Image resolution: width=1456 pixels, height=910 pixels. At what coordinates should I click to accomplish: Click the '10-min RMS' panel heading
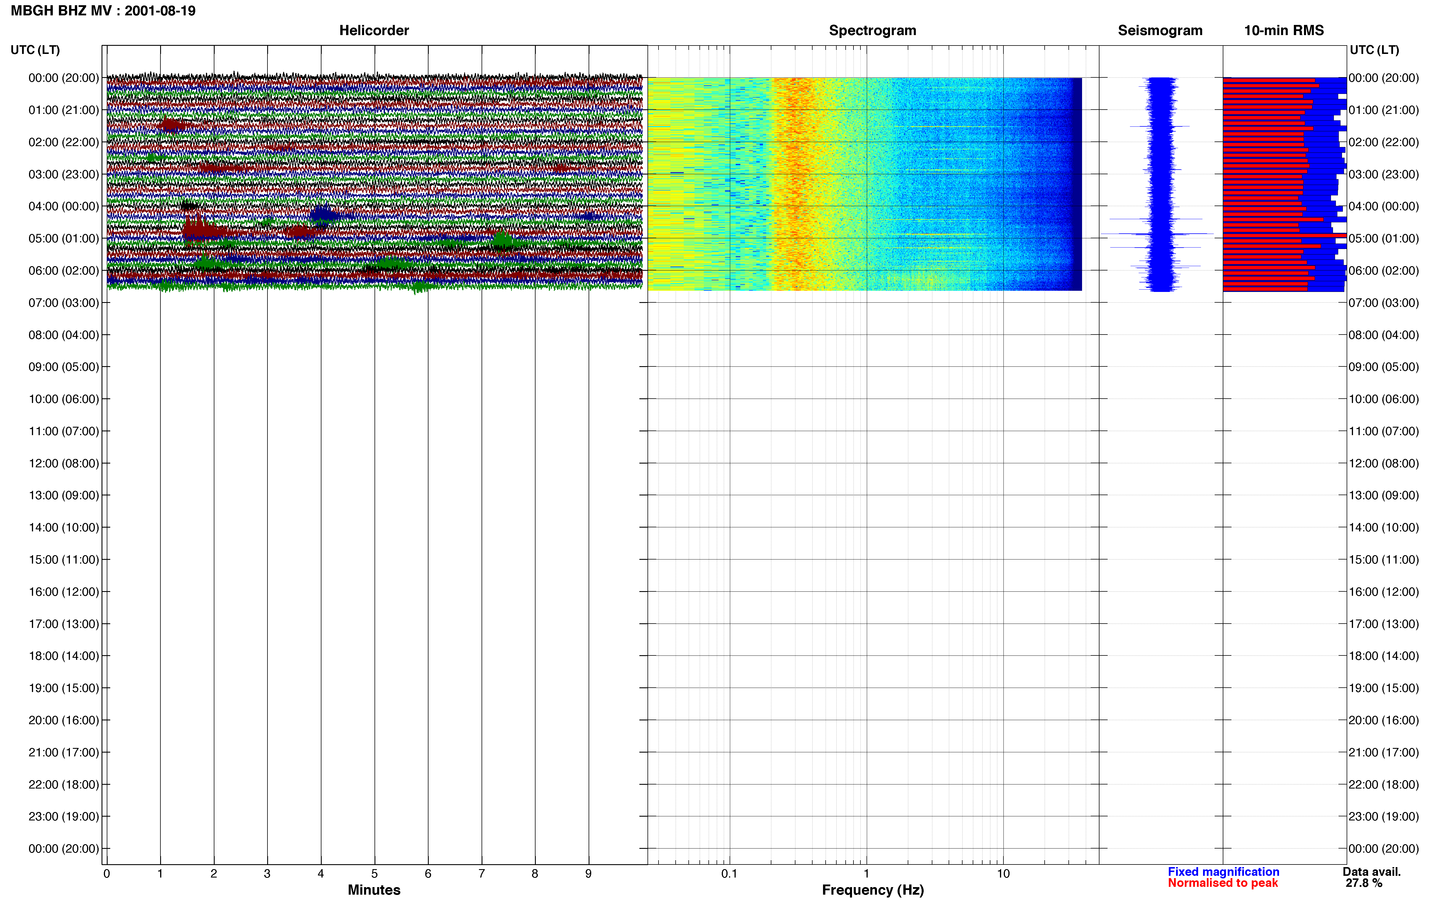[x=1284, y=30]
